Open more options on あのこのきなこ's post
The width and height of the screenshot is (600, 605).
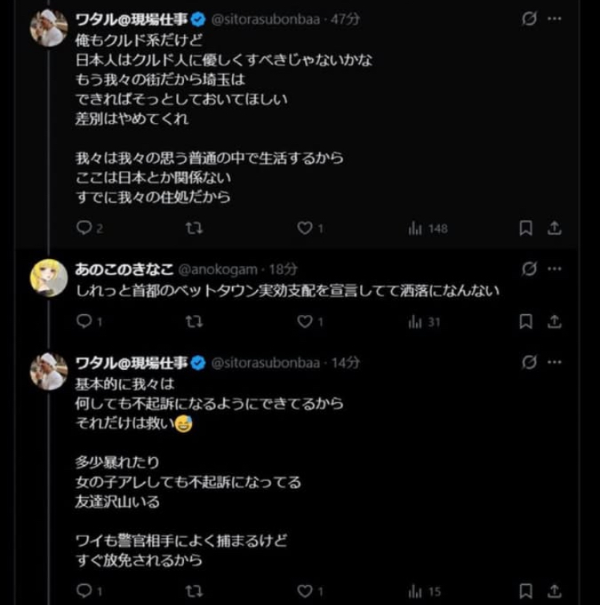[554, 269]
